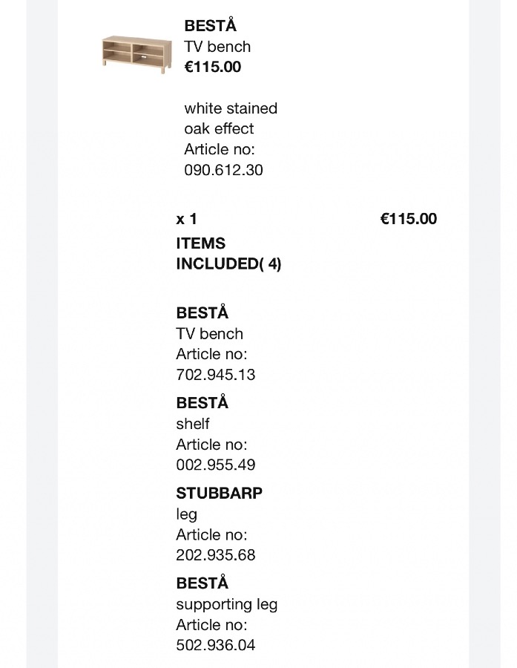Screen dimensions: 517x668
Task: Click the 'supporting leg' description text
Action: pyautogui.click(x=226, y=604)
